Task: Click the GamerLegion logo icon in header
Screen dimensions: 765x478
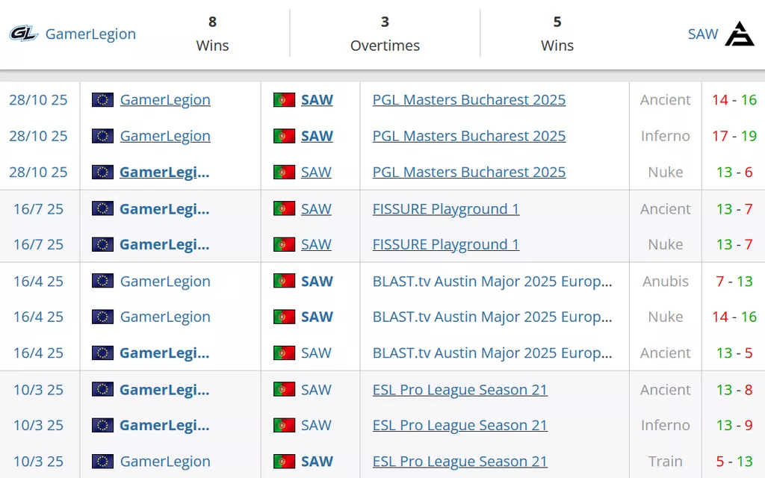Action: [23, 34]
